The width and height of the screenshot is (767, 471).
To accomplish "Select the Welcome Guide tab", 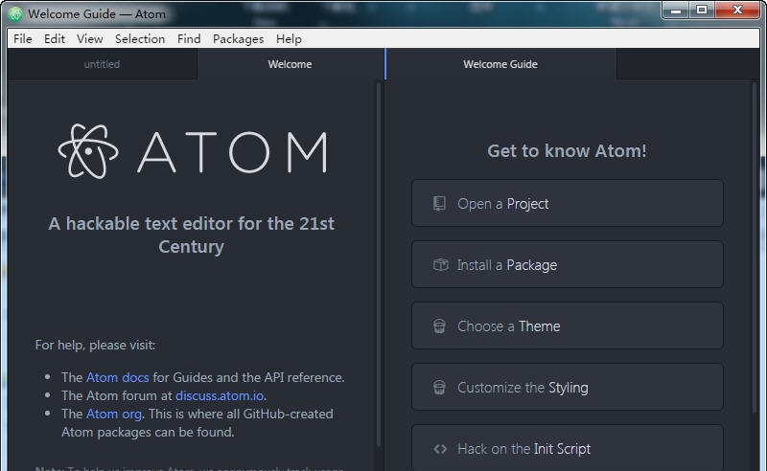I will [500, 64].
